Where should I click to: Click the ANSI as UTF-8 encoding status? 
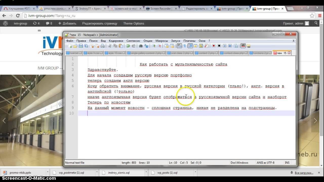pos(265,163)
